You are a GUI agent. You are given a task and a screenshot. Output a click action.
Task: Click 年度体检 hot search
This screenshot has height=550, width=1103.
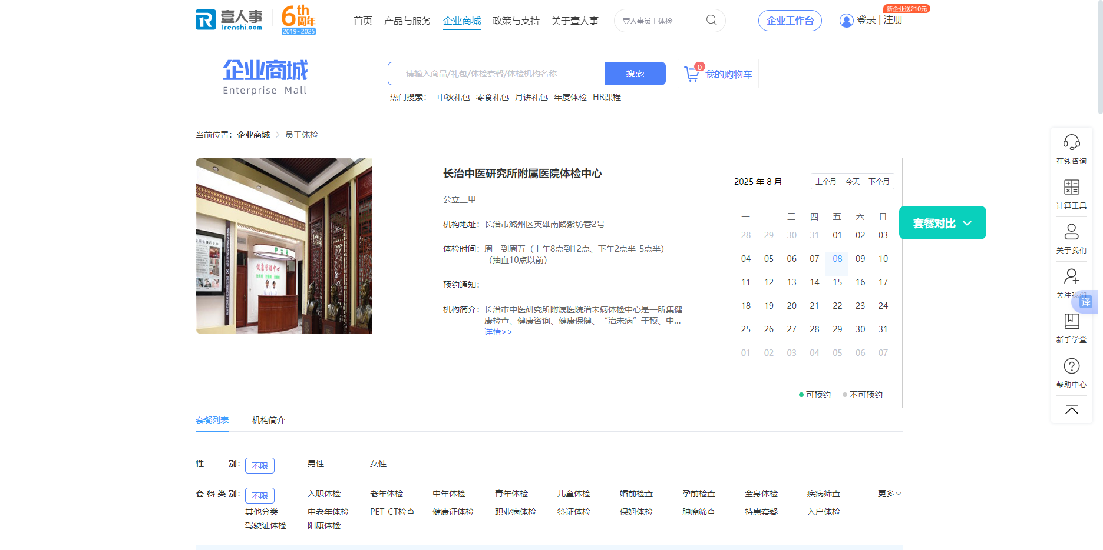(x=570, y=98)
